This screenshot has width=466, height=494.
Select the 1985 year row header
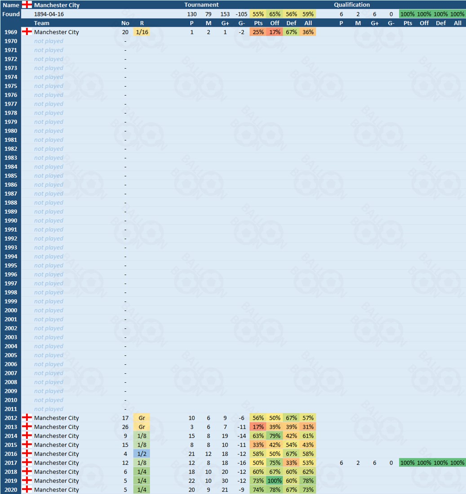11,176
